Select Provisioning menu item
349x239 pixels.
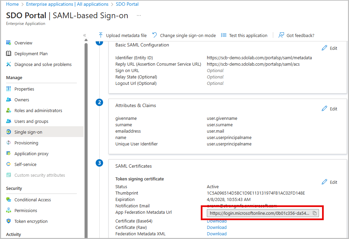click(x=26, y=143)
